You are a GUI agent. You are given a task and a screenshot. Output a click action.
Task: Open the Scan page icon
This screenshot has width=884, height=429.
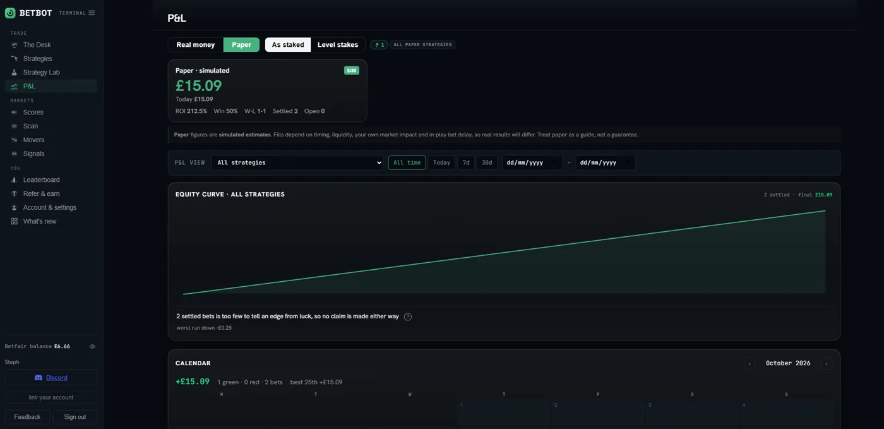[x=15, y=126]
